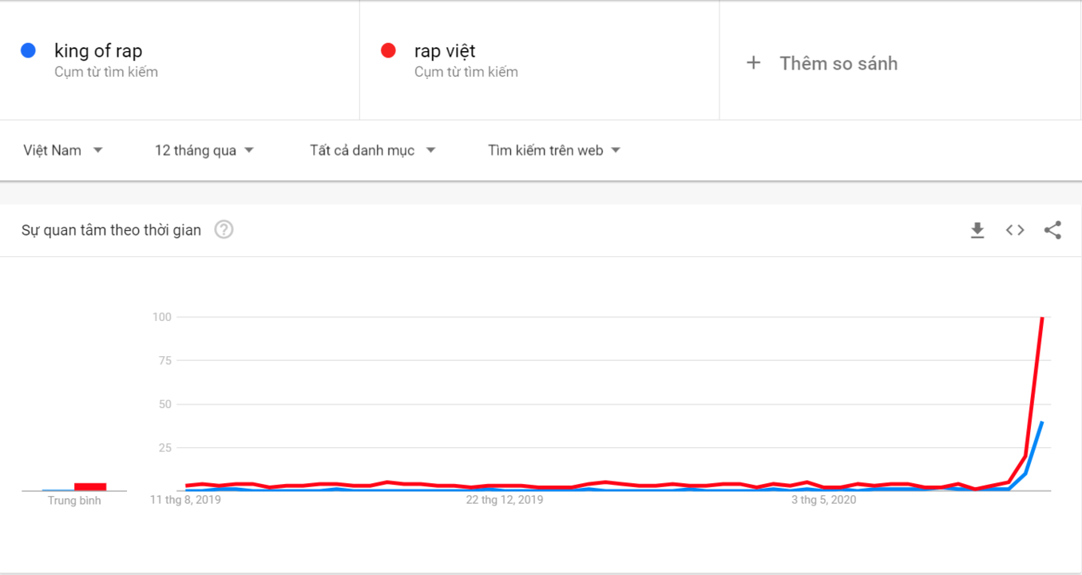Open the Tất cả danh mục category dropdown
The width and height of the screenshot is (1082, 575).
coord(373,150)
